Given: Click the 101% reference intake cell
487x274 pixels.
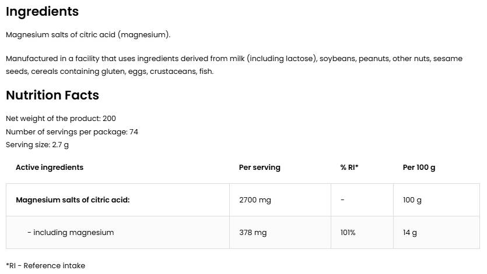Looking at the screenshot, I should point(348,233).
